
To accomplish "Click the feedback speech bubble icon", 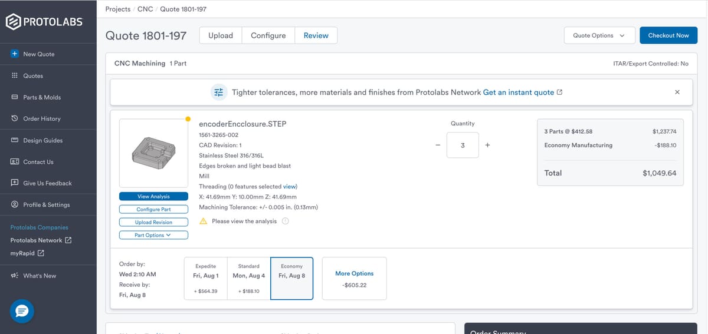I will [x=14, y=183].
